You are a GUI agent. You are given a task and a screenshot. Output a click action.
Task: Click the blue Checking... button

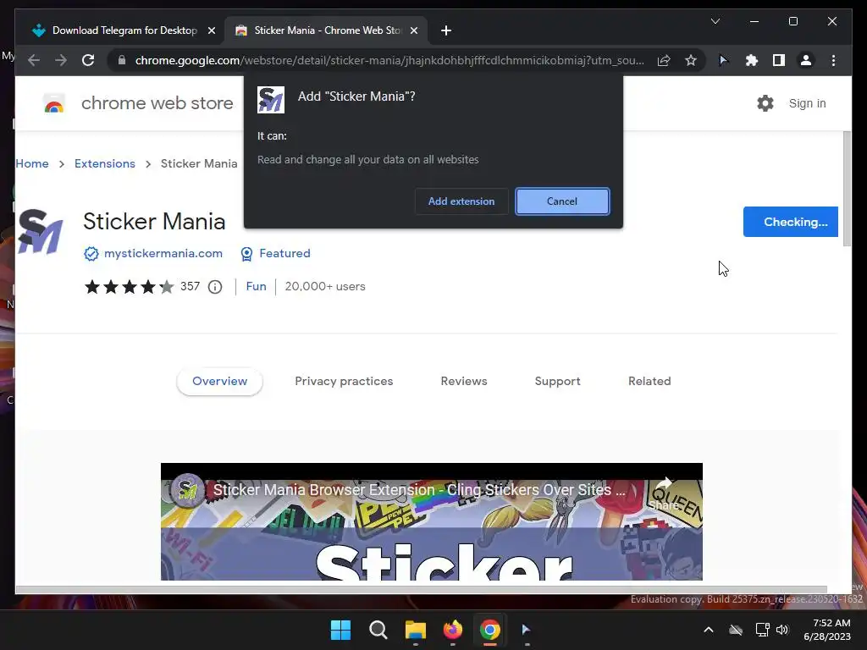click(791, 222)
